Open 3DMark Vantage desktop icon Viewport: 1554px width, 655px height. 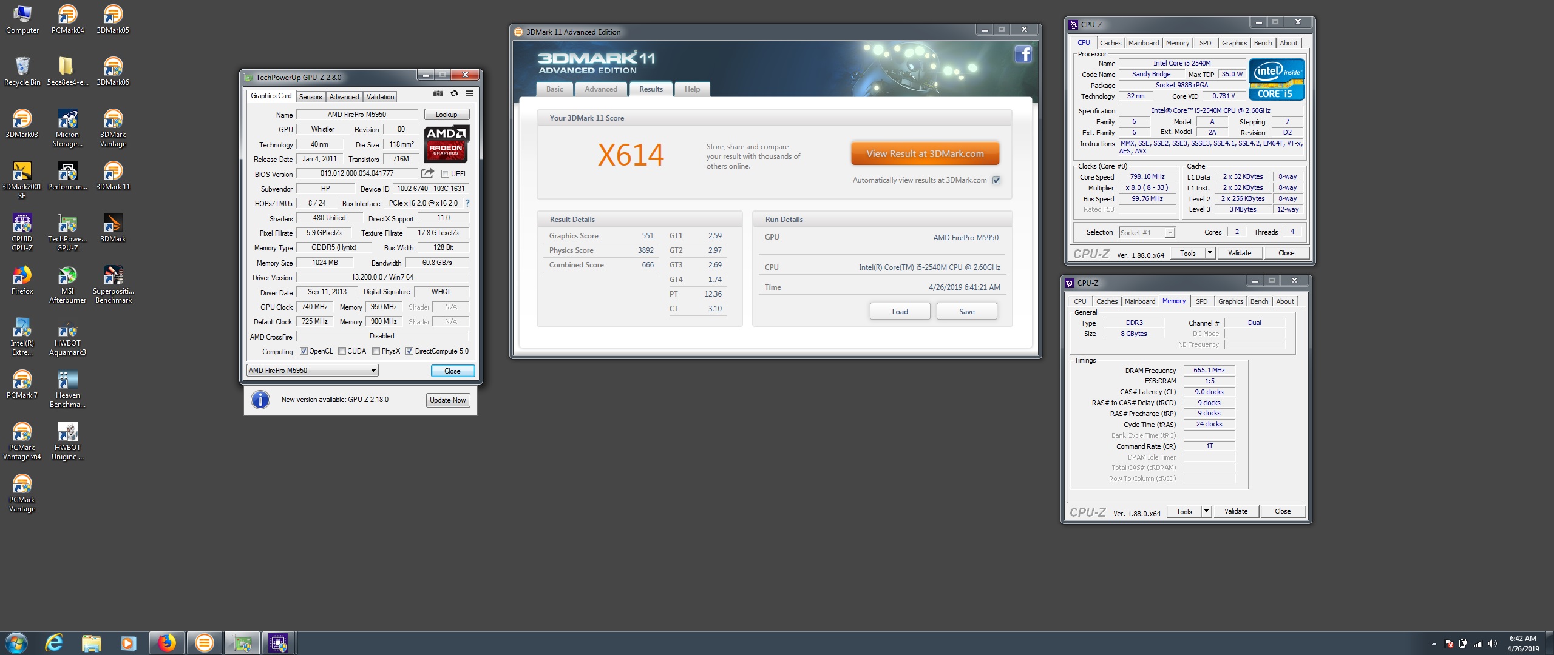(113, 128)
